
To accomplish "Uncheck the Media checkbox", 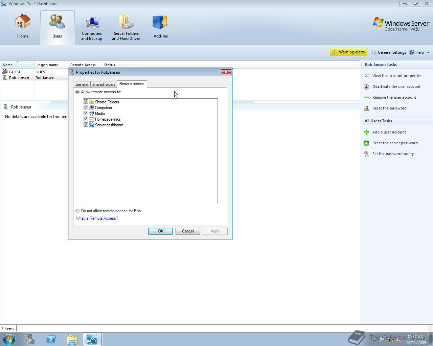I will [x=86, y=113].
